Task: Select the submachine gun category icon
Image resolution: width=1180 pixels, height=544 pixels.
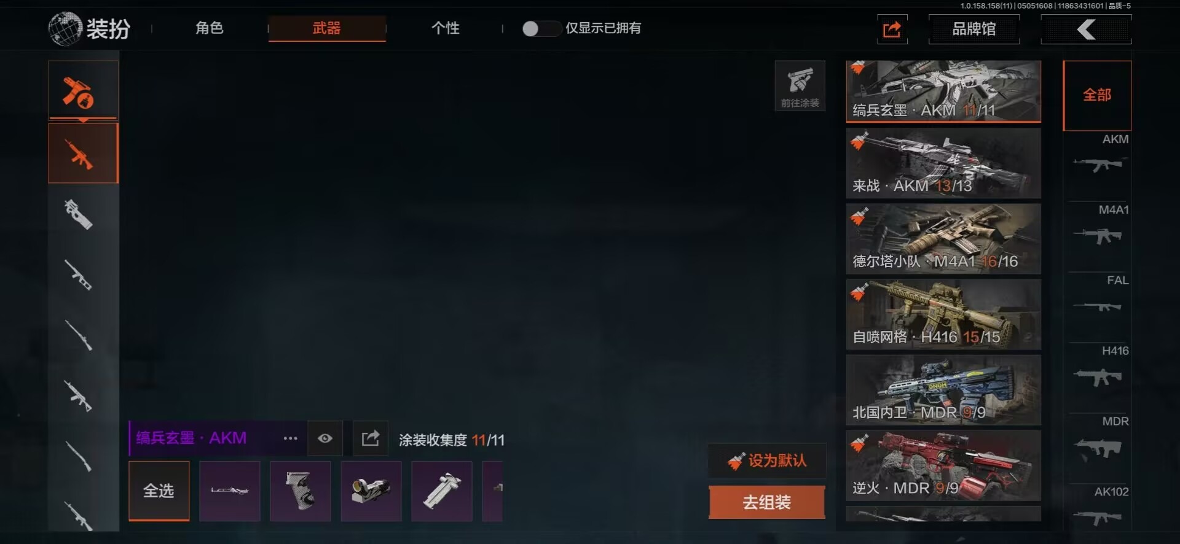Action: click(80, 214)
